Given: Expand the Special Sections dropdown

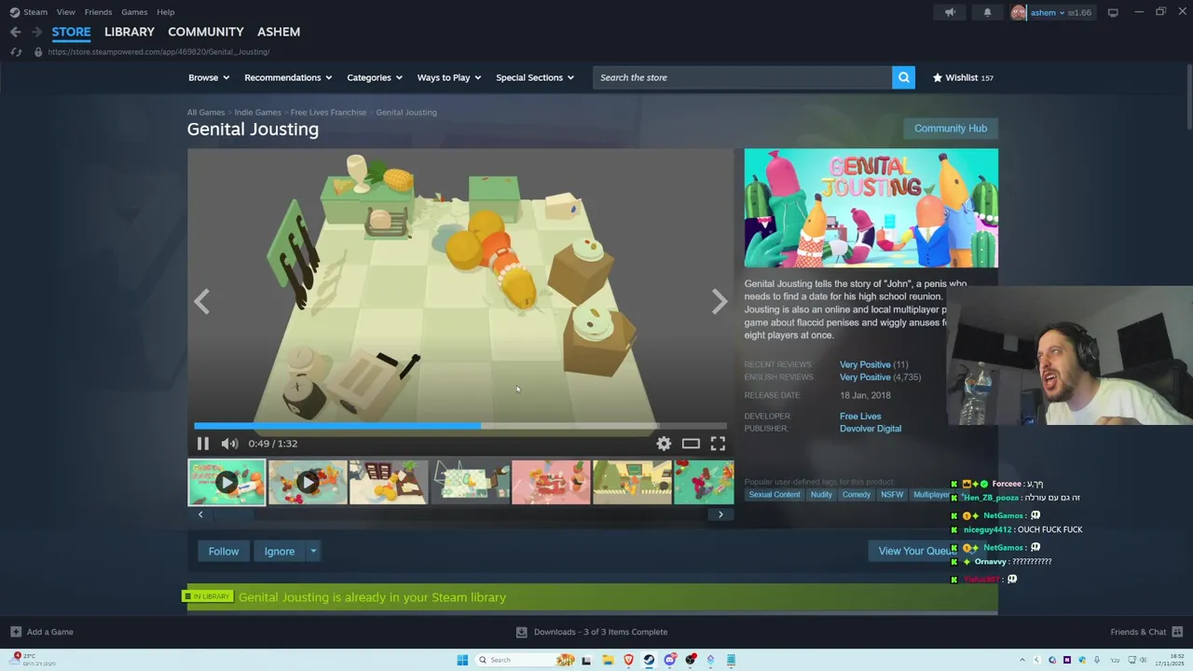Looking at the screenshot, I should [535, 77].
